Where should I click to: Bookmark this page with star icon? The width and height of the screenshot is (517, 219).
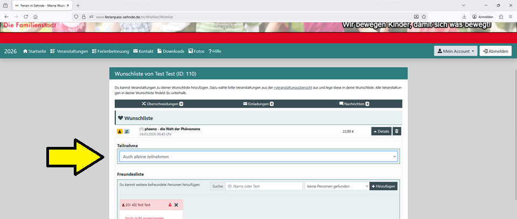point(424,17)
